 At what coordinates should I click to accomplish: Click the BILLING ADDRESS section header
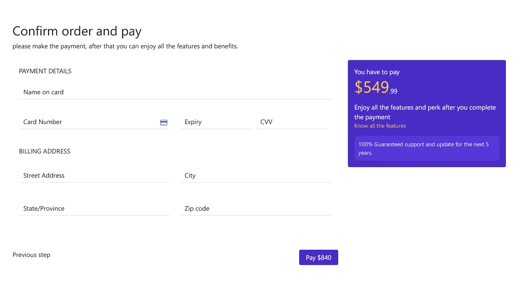tap(44, 151)
